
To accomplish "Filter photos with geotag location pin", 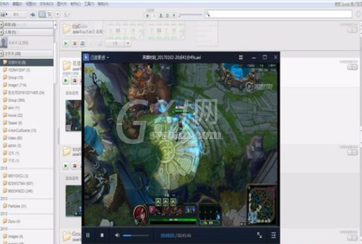I will pyautogui.click(x=174, y=15).
